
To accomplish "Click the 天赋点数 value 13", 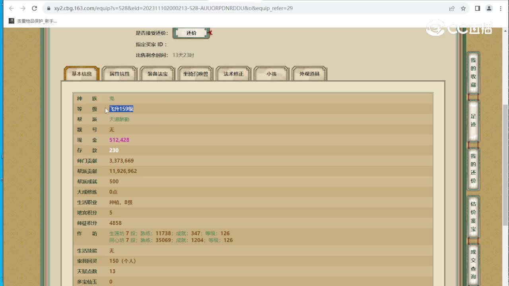I will (113, 271).
